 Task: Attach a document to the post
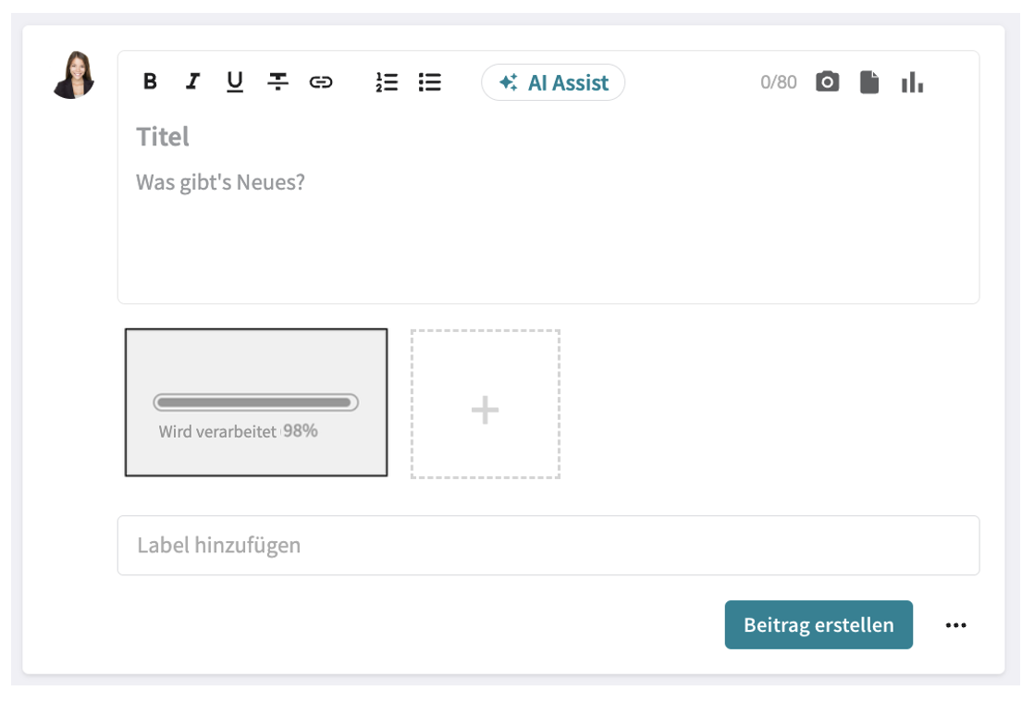tap(869, 81)
